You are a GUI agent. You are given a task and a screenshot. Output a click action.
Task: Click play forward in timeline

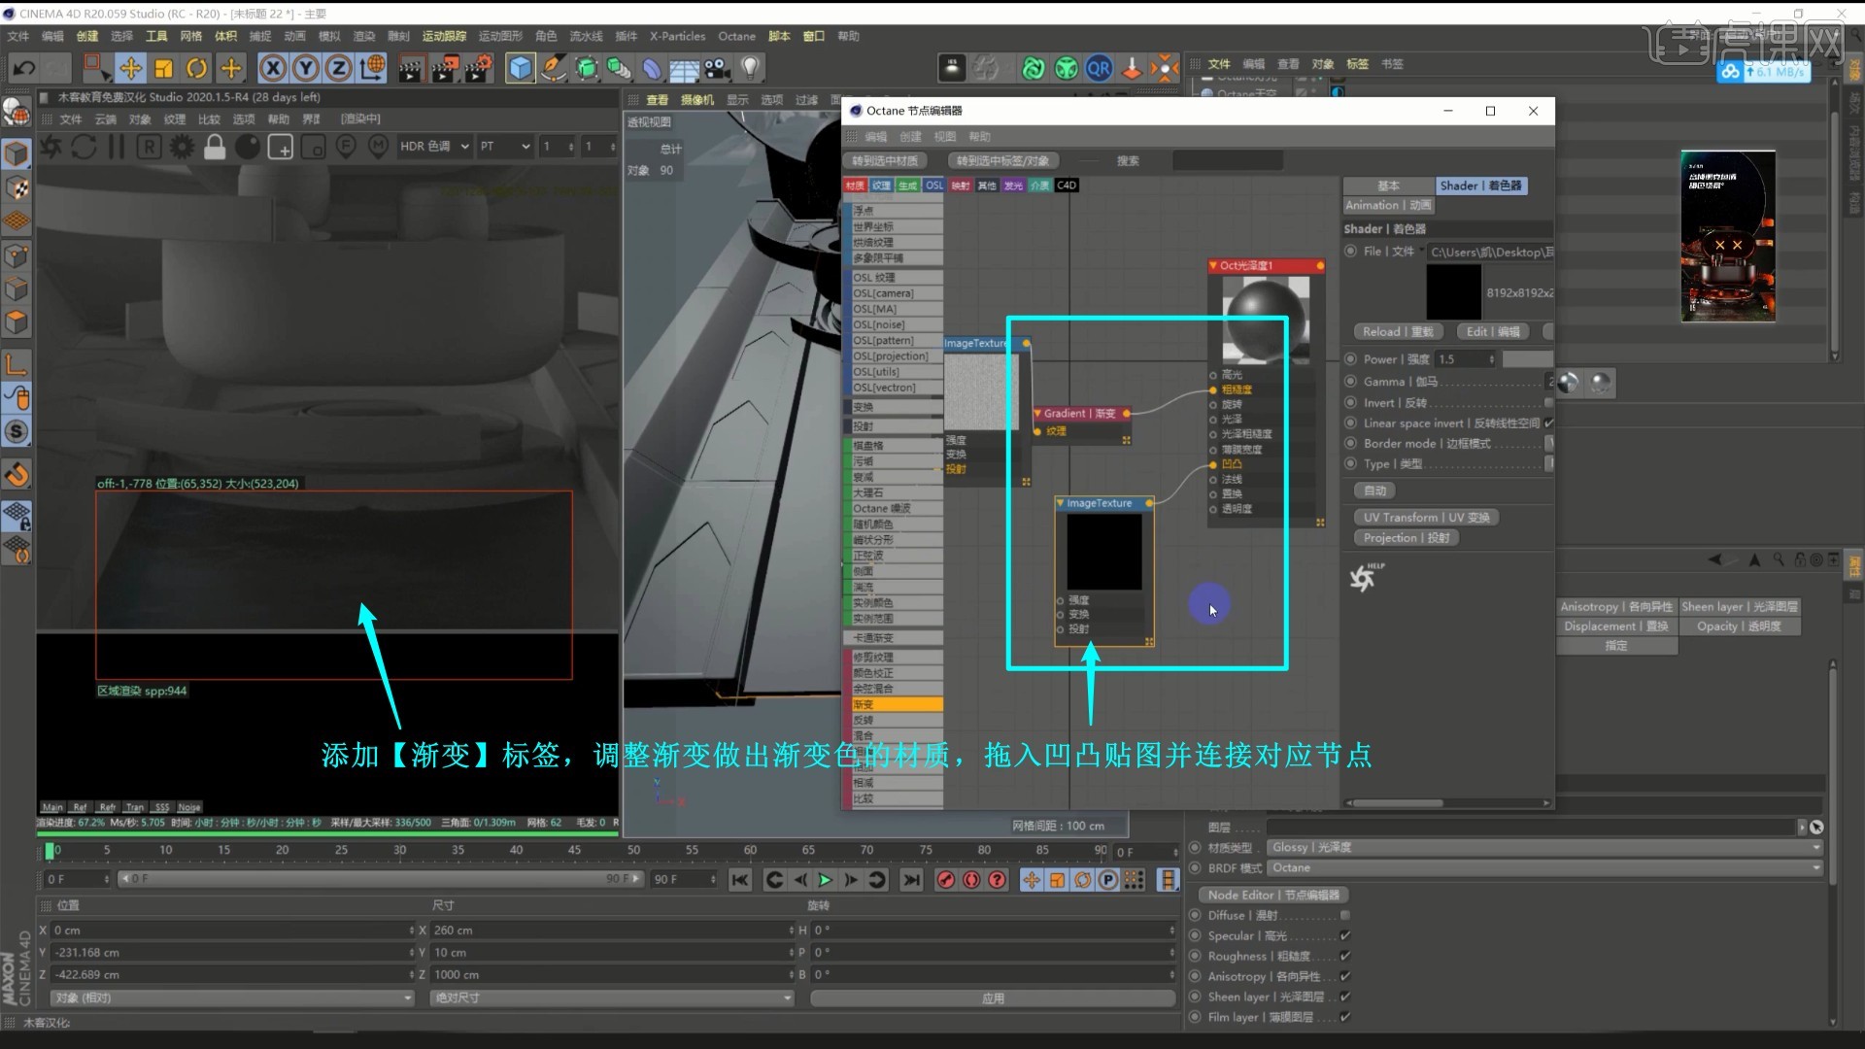825,880
